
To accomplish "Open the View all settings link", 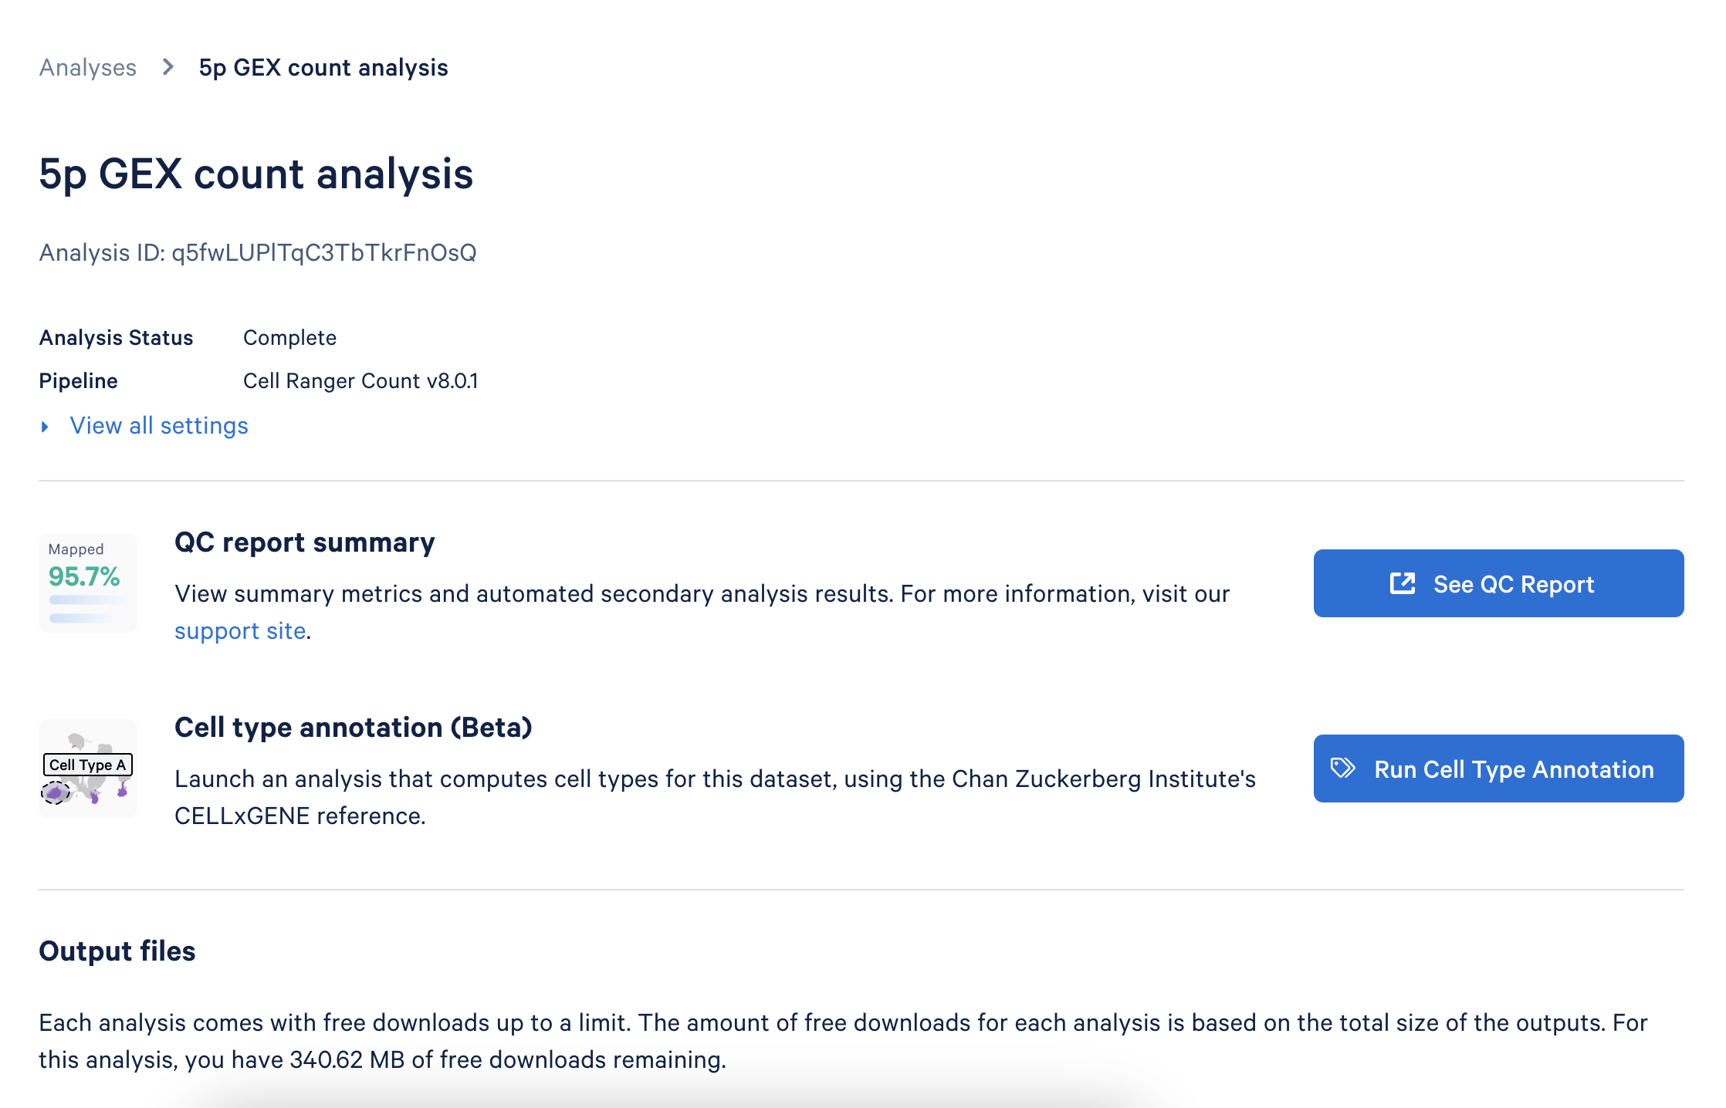I will (x=159, y=426).
